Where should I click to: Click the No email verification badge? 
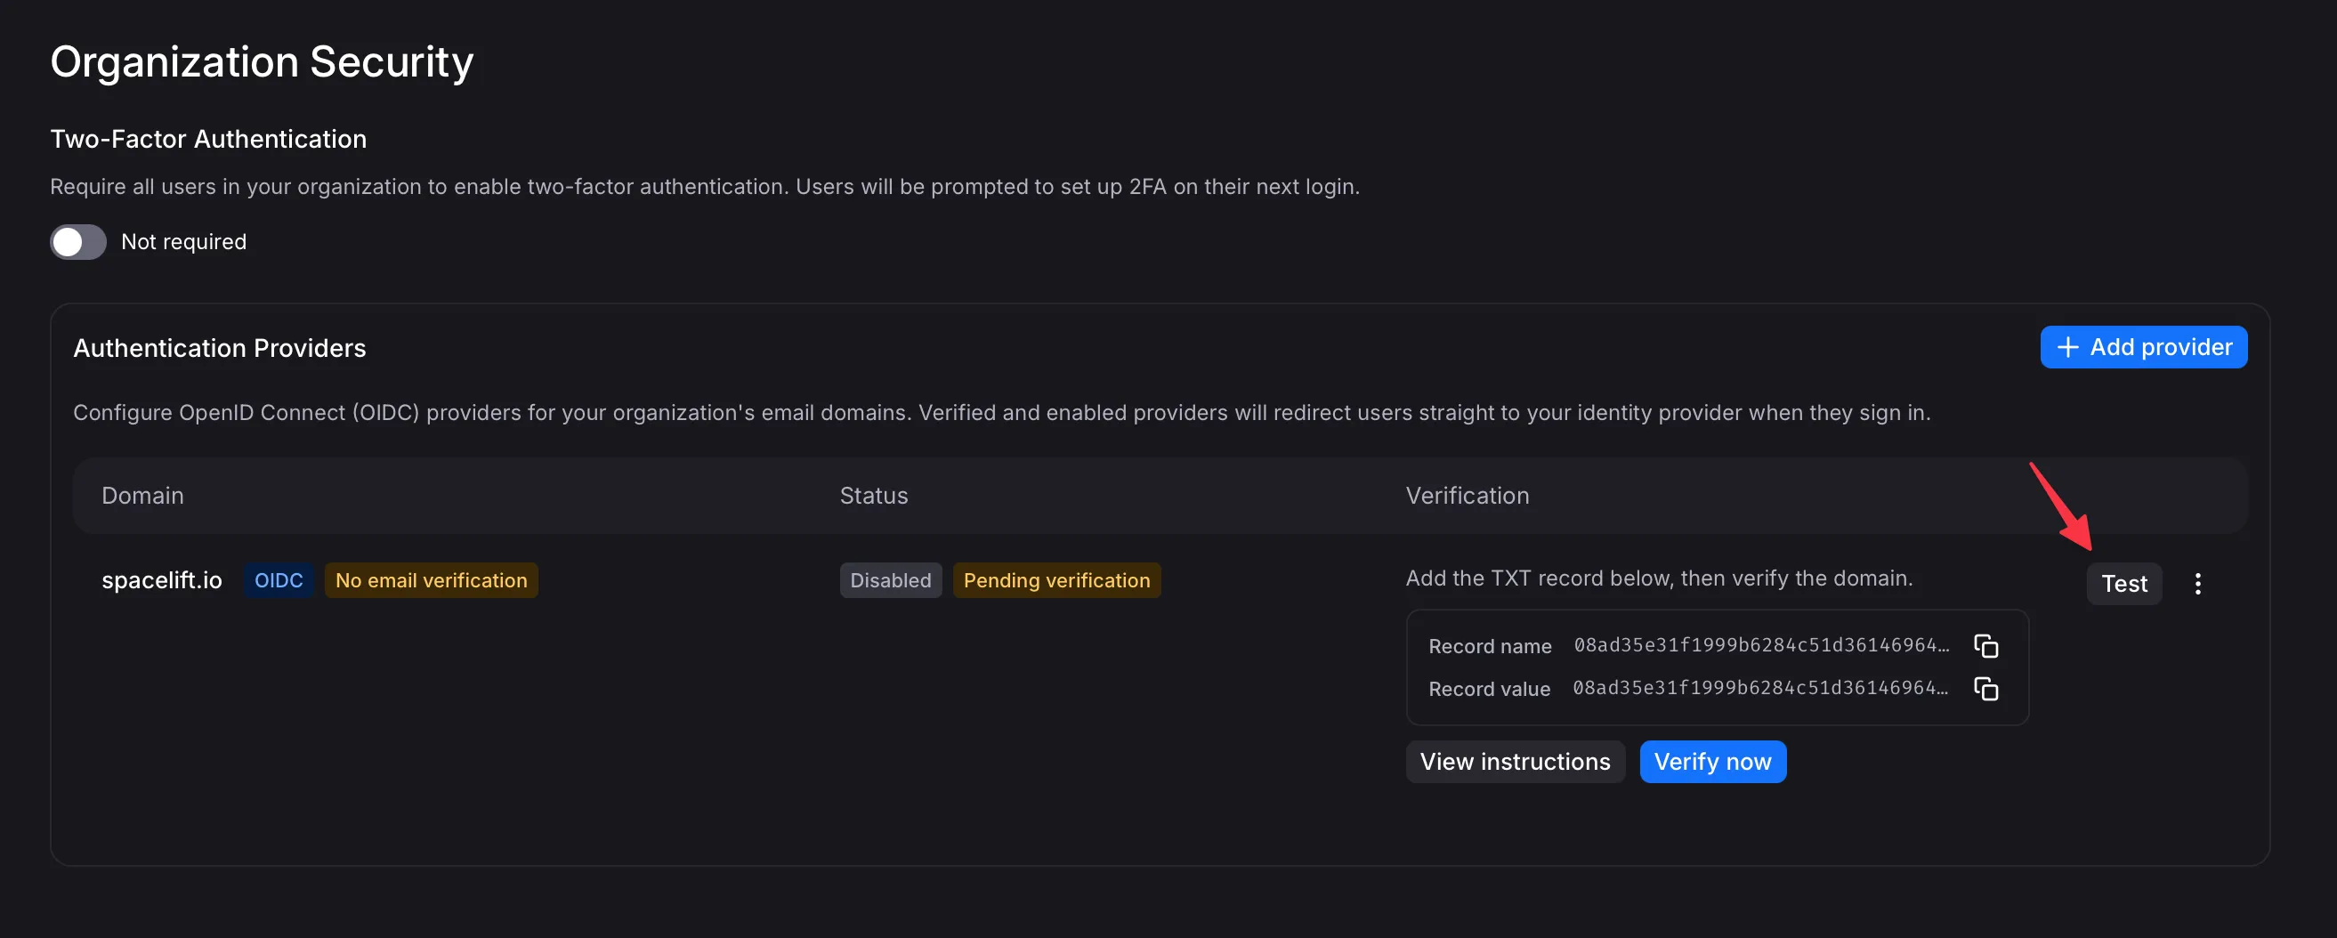pos(431,580)
